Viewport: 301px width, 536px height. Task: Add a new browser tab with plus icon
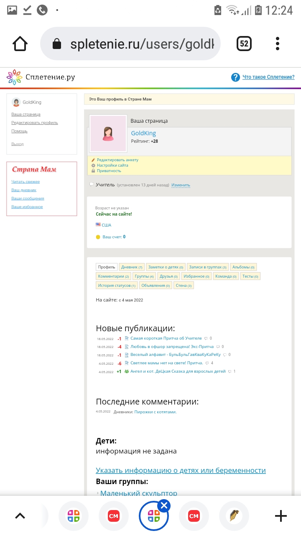281,516
